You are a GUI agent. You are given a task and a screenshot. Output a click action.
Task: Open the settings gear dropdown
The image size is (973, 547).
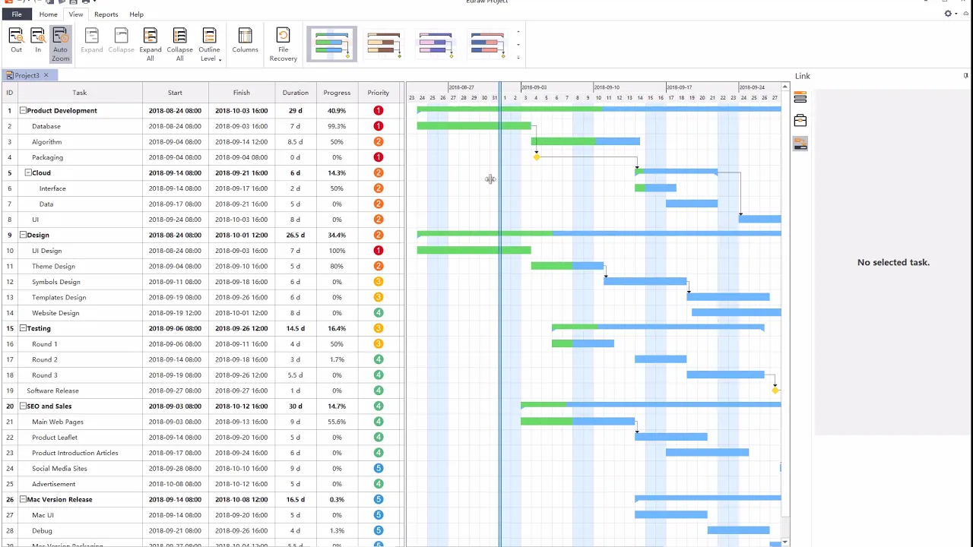pyautogui.click(x=949, y=14)
